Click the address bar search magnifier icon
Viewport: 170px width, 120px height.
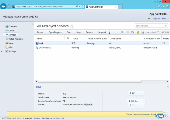click(77, 6)
